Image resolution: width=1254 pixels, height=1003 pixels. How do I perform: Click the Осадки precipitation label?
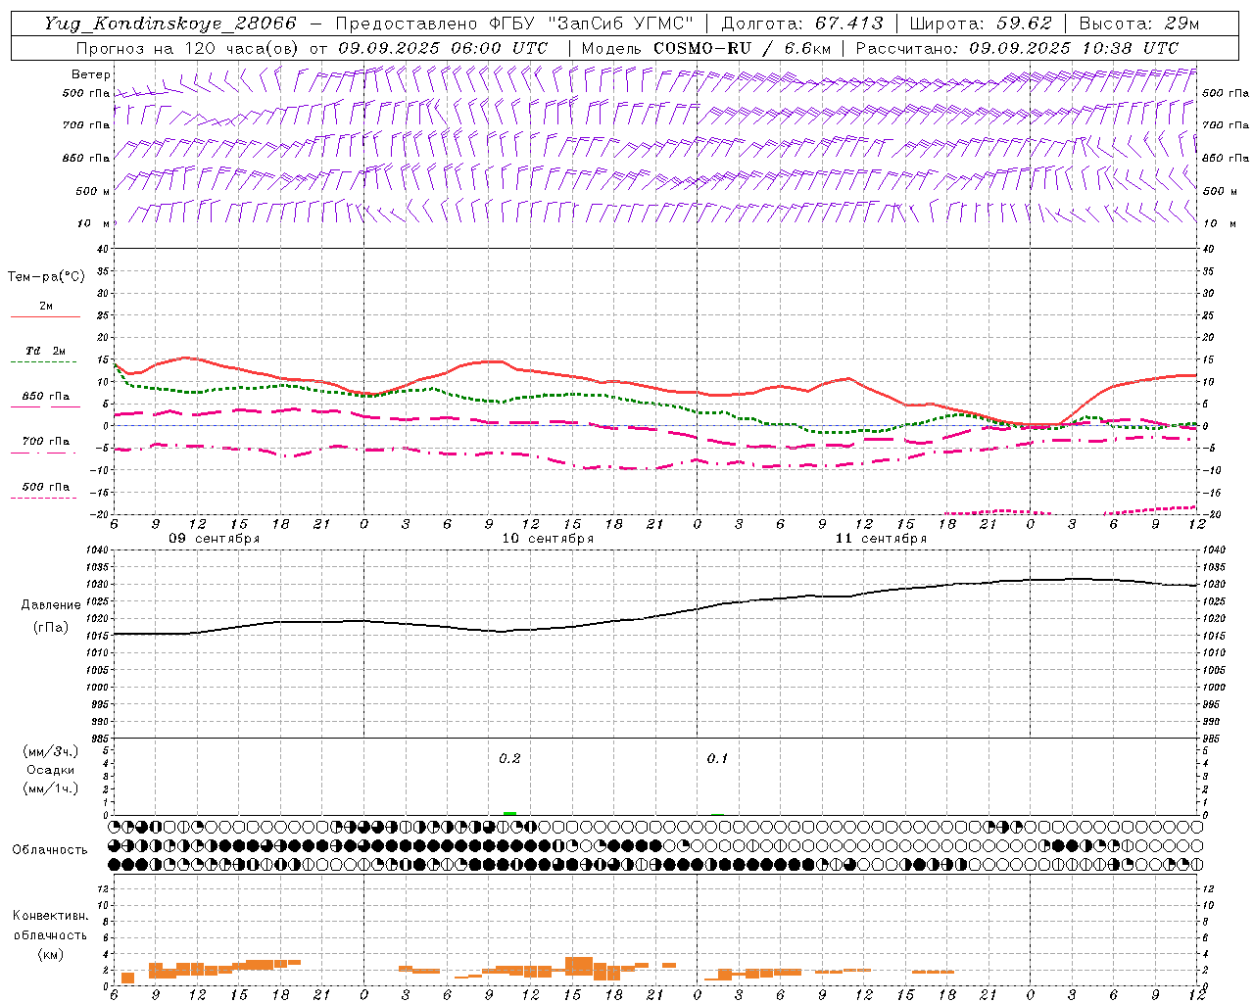pyautogui.click(x=51, y=770)
